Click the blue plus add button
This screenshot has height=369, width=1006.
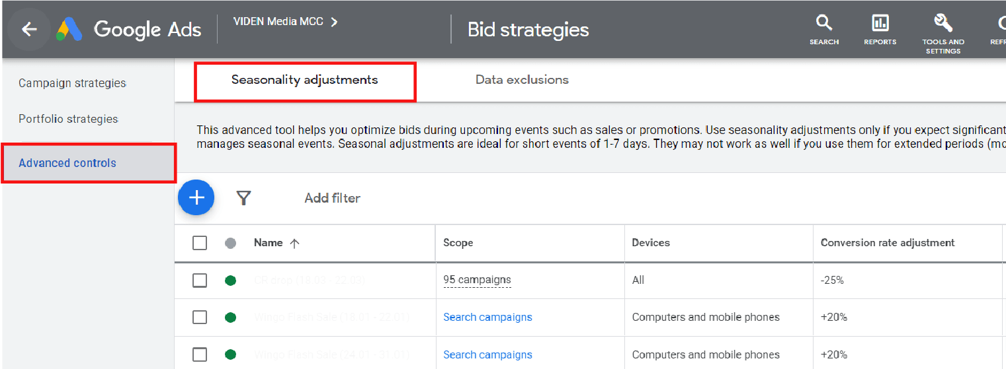(196, 197)
